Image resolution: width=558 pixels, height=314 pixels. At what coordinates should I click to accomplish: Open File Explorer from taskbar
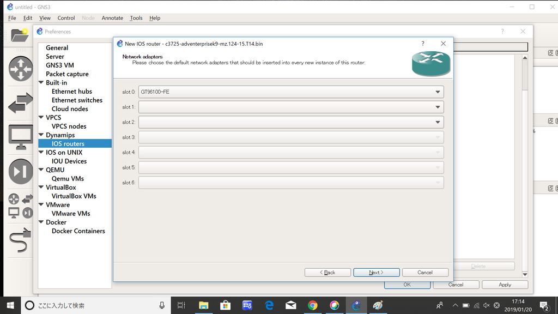pos(203,305)
